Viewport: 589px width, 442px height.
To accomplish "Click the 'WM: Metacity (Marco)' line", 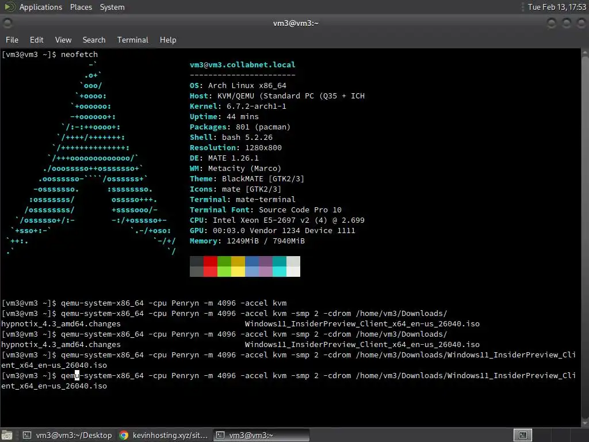I will pos(235,169).
